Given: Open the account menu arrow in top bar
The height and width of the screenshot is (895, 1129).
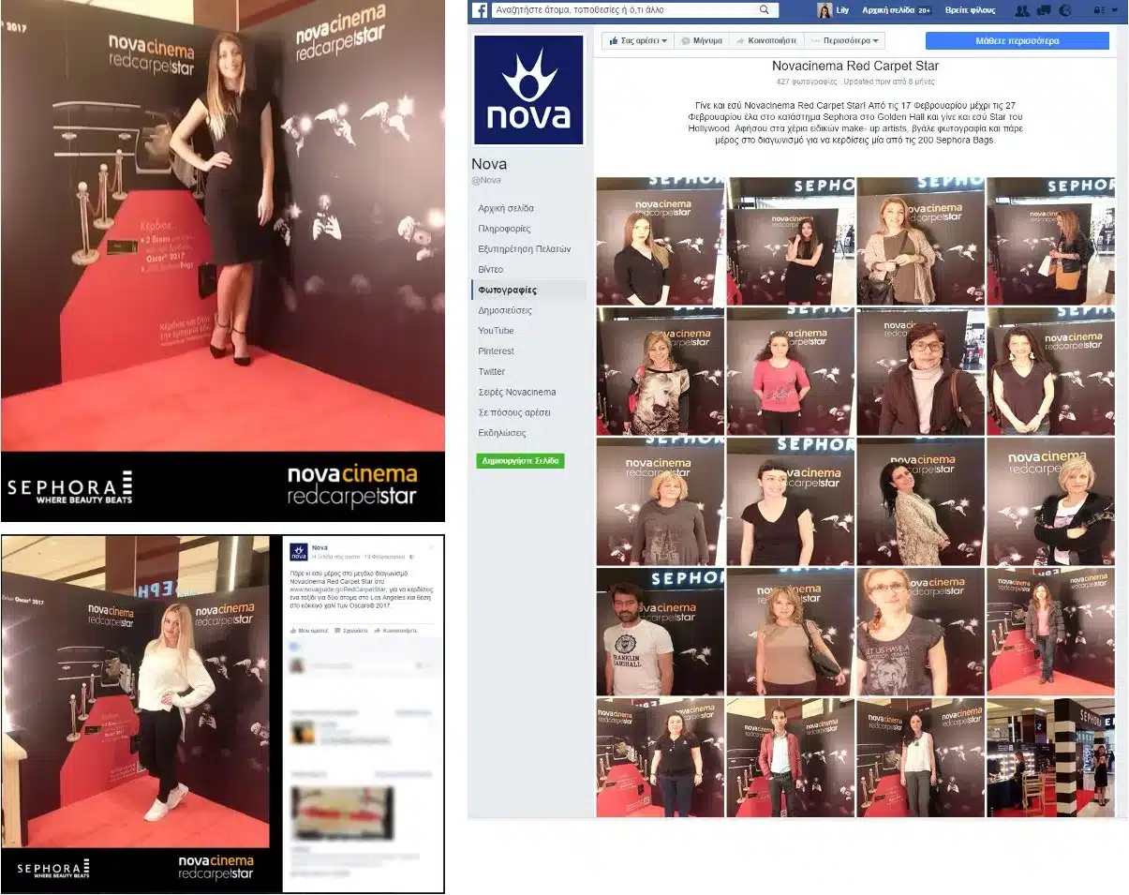Looking at the screenshot, I should pyautogui.click(x=1114, y=10).
